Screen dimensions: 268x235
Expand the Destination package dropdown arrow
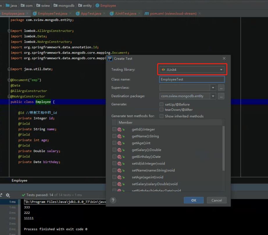point(213,96)
